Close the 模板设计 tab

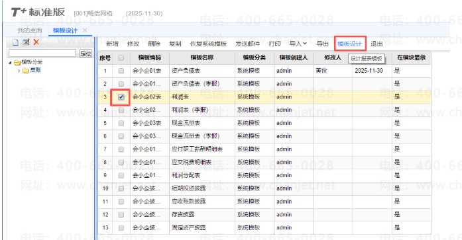point(85,30)
